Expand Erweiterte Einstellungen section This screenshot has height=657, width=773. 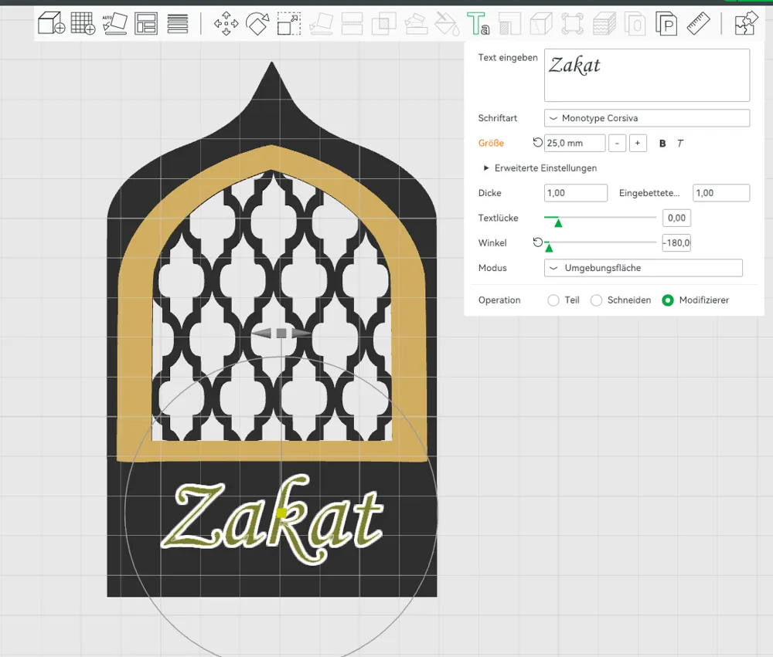pos(540,168)
